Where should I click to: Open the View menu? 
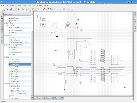(x=12, y=6)
